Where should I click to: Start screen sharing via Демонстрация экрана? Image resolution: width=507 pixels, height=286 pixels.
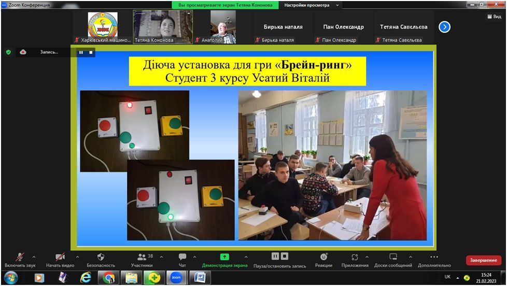click(224, 260)
